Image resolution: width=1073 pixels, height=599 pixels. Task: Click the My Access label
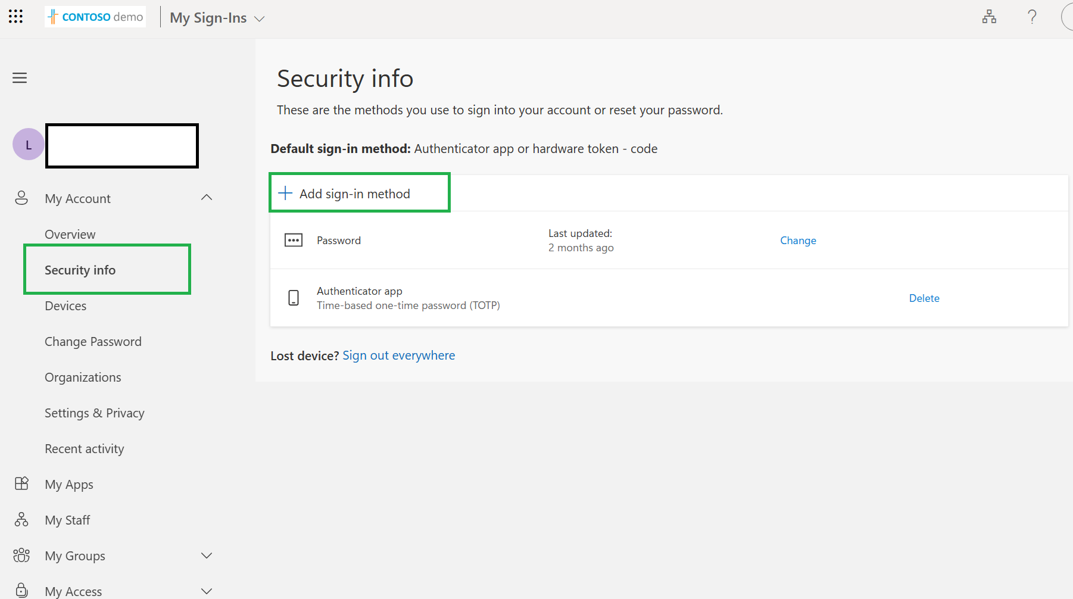click(73, 591)
